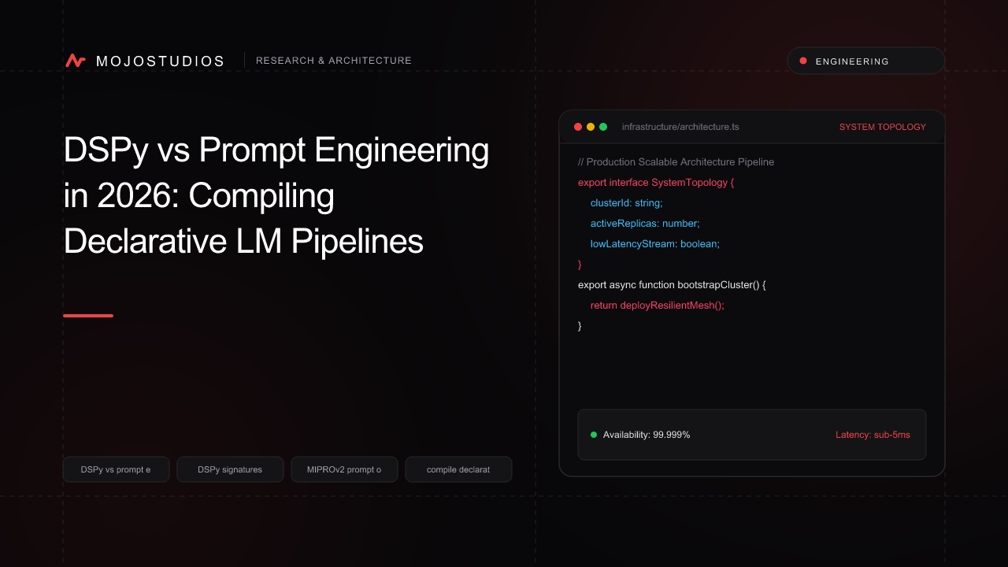Click the yellow window dot
Image resolution: width=1008 pixels, height=567 pixels.
tap(591, 127)
